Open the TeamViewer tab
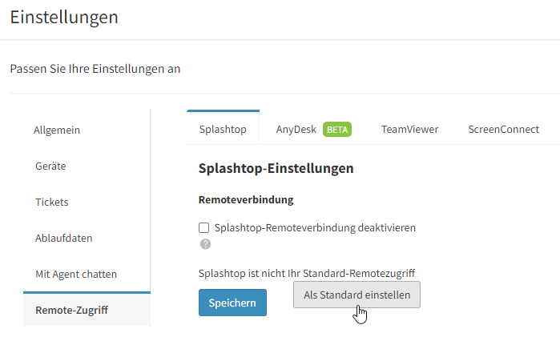Screen dimensions: 560x341 409,129
